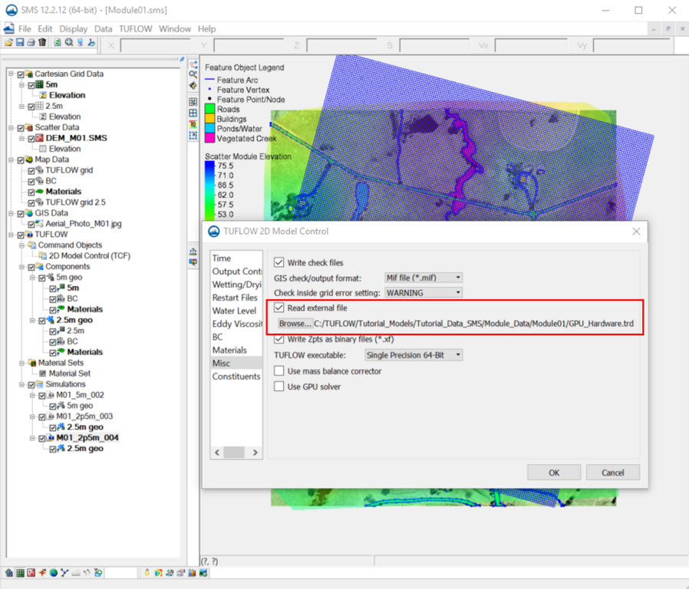Open the GIS check/output format dropdown
The width and height of the screenshot is (689, 589).
(423, 278)
